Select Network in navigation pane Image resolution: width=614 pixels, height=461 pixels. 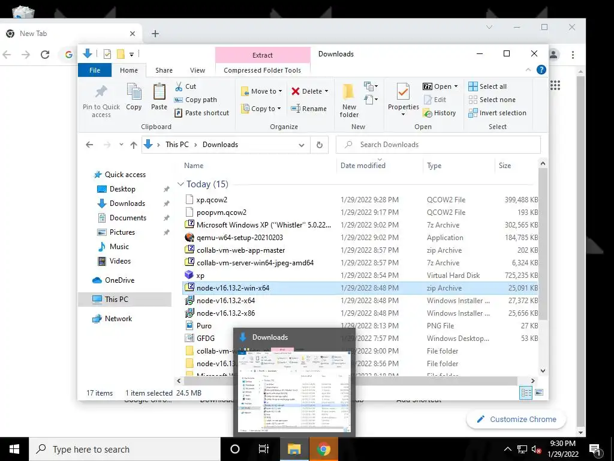coord(118,318)
